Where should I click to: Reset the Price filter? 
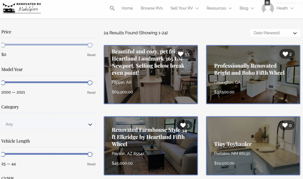[x=91, y=55]
